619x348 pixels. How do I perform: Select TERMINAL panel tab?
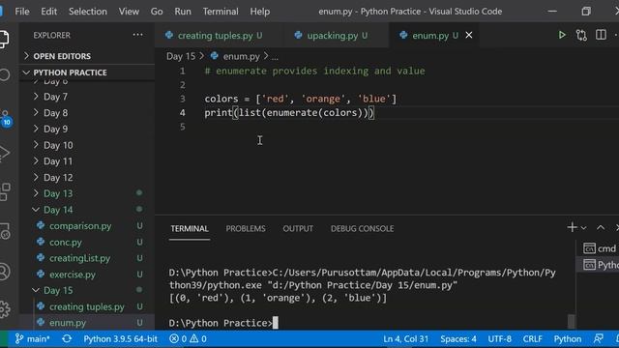tap(190, 229)
